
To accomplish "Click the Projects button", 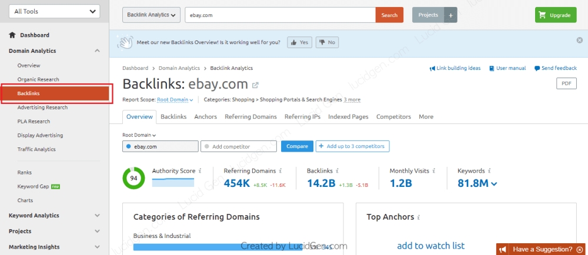I will [428, 15].
